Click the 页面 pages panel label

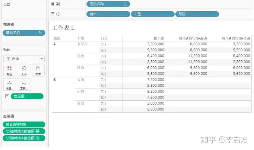pyautogui.click(x=7, y=4)
